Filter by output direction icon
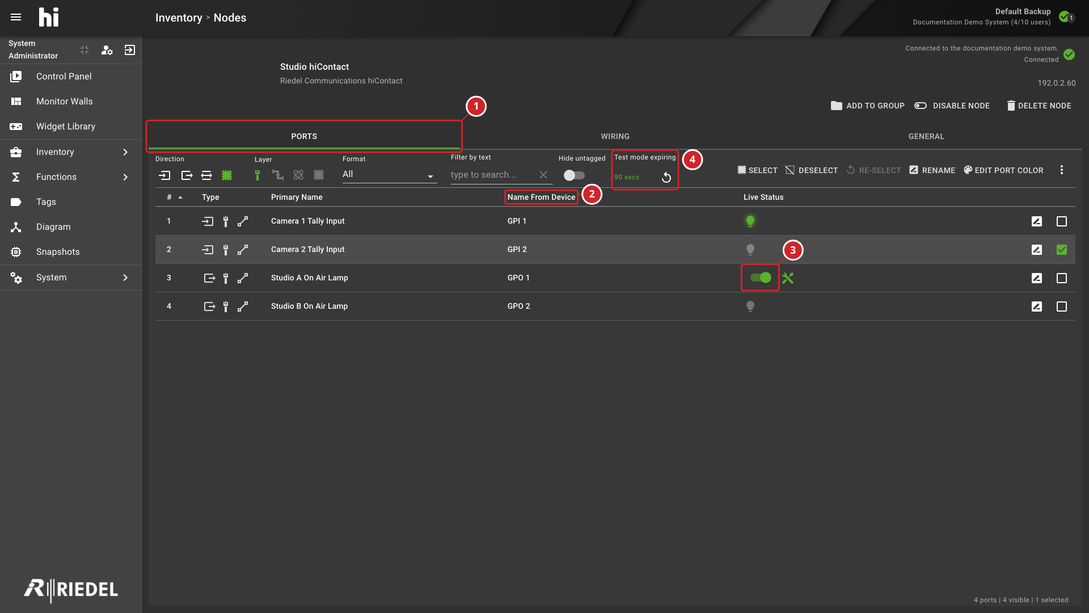 [x=187, y=175]
